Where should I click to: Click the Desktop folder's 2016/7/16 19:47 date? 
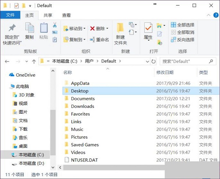point(173,91)
